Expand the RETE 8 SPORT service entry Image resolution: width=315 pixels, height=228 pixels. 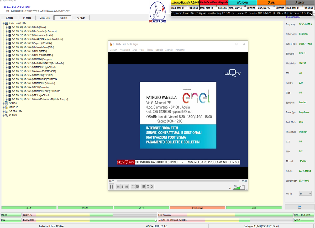[7, 55]
